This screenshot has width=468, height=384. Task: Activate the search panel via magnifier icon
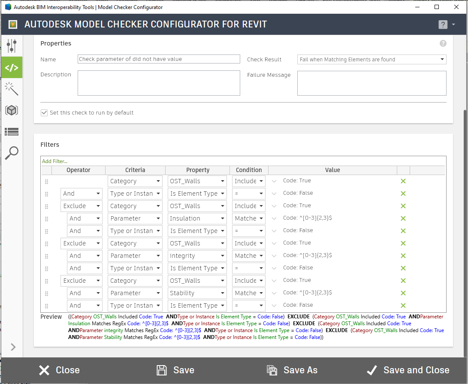(12, 153)
